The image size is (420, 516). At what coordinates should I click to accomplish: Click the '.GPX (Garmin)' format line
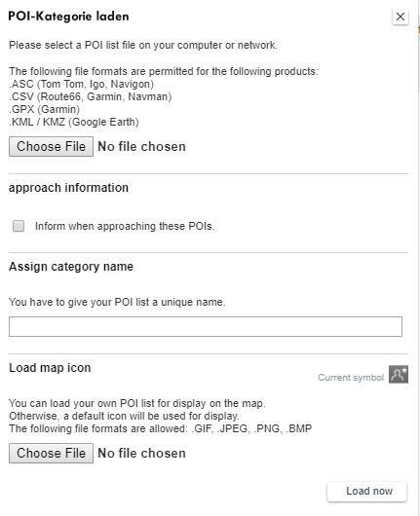tap(44, 109)
